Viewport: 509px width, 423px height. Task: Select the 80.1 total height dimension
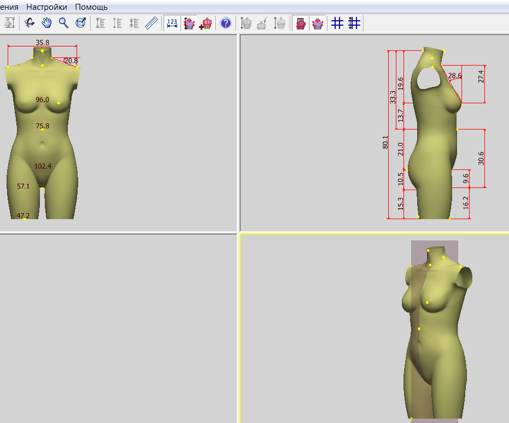click(385, 142)
